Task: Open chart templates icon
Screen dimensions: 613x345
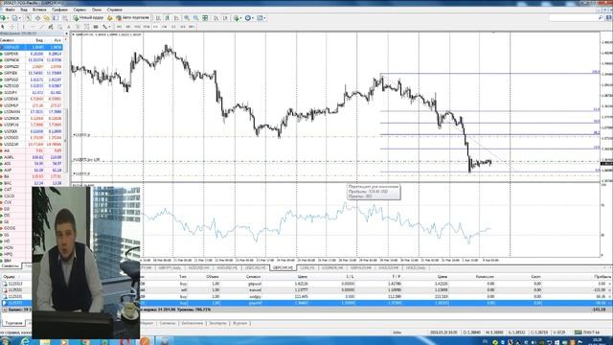Action: click(x=260, y=18)
